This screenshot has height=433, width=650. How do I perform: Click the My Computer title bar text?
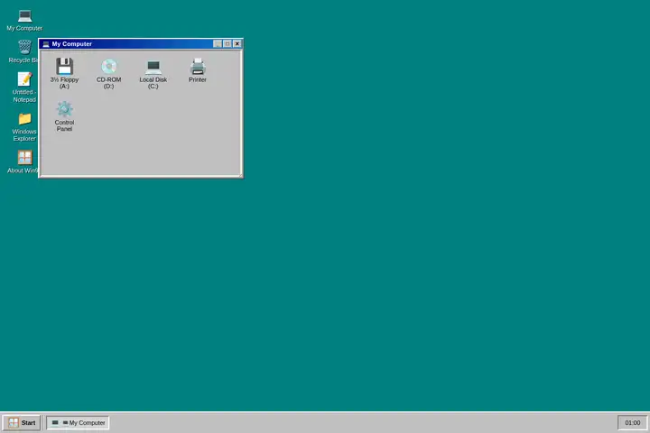71,44
